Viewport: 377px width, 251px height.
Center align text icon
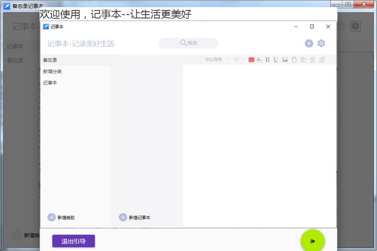(312, 59)
